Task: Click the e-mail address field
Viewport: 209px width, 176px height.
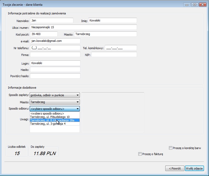Action: [55, 41]
